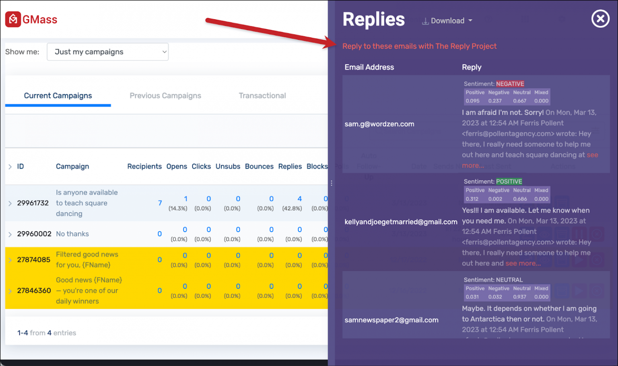The height and width of the screenshot is (366, 618).
Task: Click the GMass logo icon
Action: pos(13,19)
